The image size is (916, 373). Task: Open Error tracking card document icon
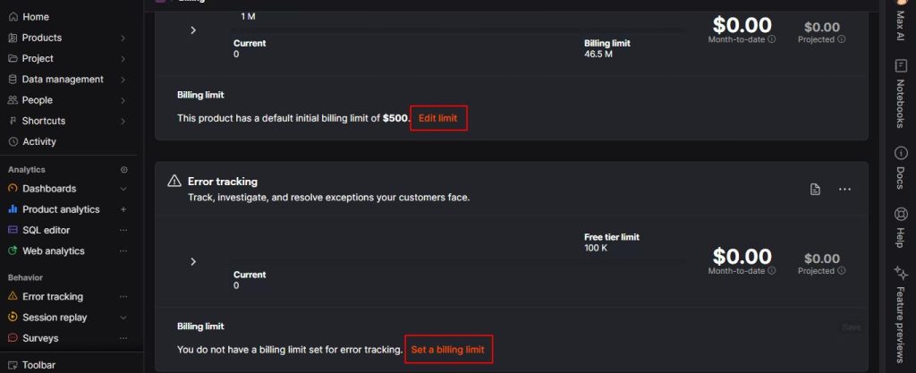pos(815,189)
